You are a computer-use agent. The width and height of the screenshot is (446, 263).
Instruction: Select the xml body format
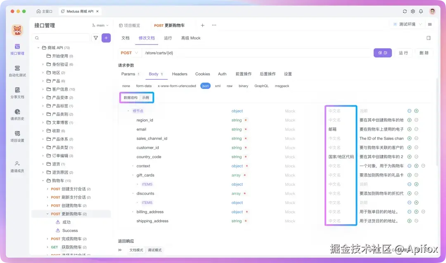click(218, 86)
